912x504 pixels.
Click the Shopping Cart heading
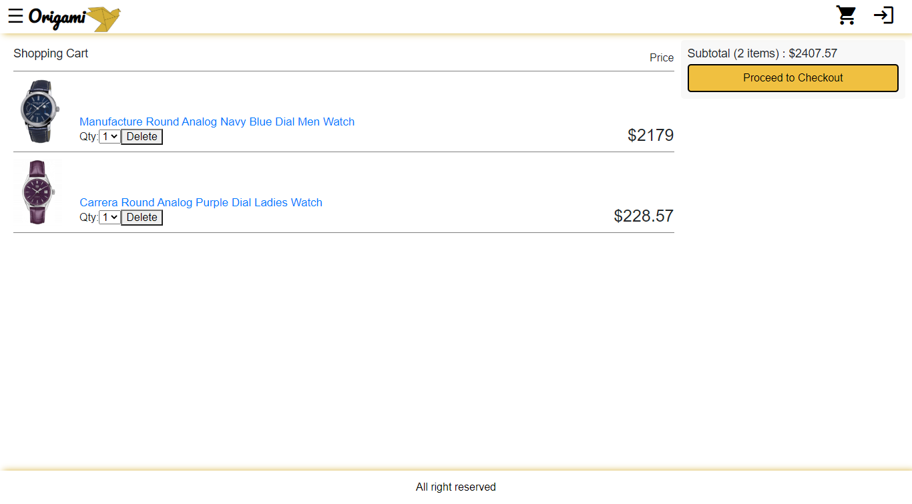pos(51,53)
